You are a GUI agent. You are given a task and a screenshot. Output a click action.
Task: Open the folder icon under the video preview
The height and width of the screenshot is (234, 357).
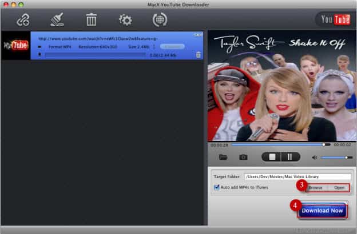click(x=223, y=157)
